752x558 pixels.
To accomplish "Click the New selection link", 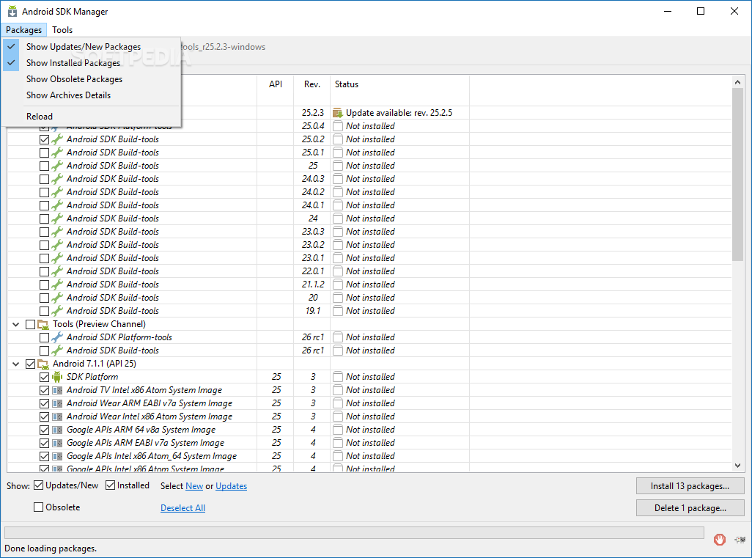I will coord(194,486).
